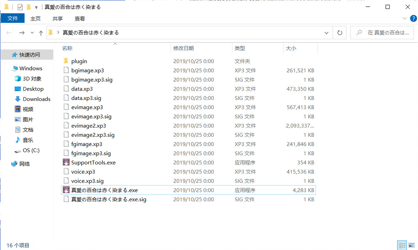Image resolution: width=418 pixels, height=250 pixels.
Task: Open 文档 folder in the sidebar
Action: pos(24,129)
